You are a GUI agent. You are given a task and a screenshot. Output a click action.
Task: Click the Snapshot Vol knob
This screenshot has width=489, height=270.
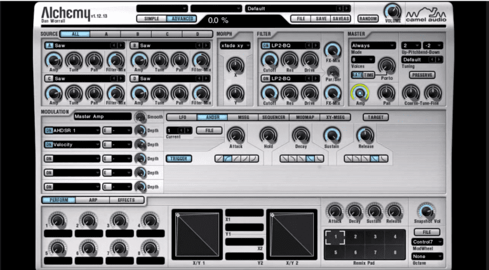[426, 211]
